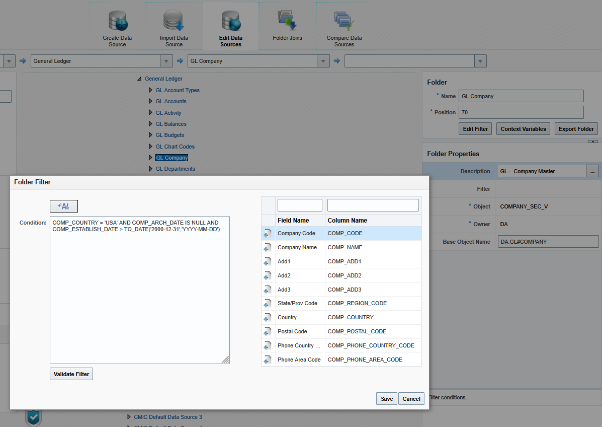Expand the GL Departments node

[150, 169]
